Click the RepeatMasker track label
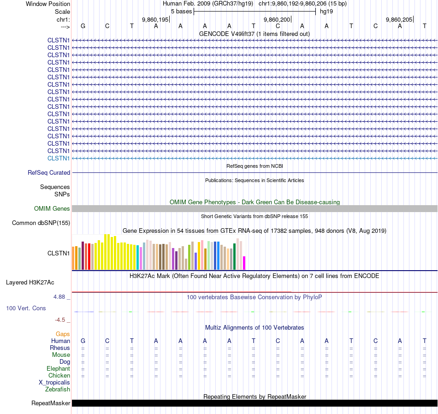438x414 pixels. tap(51, 403)
